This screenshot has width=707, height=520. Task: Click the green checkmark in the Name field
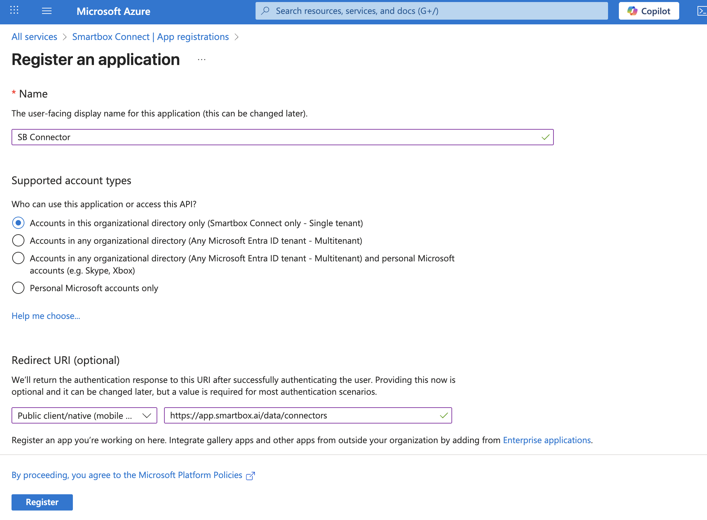coord(545,137)
